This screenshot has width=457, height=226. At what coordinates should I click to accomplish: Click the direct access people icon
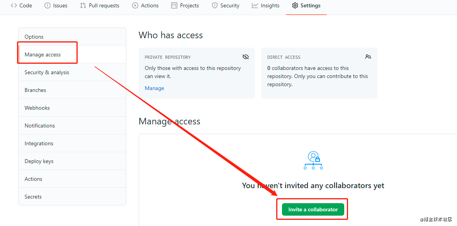coord(368,57)
